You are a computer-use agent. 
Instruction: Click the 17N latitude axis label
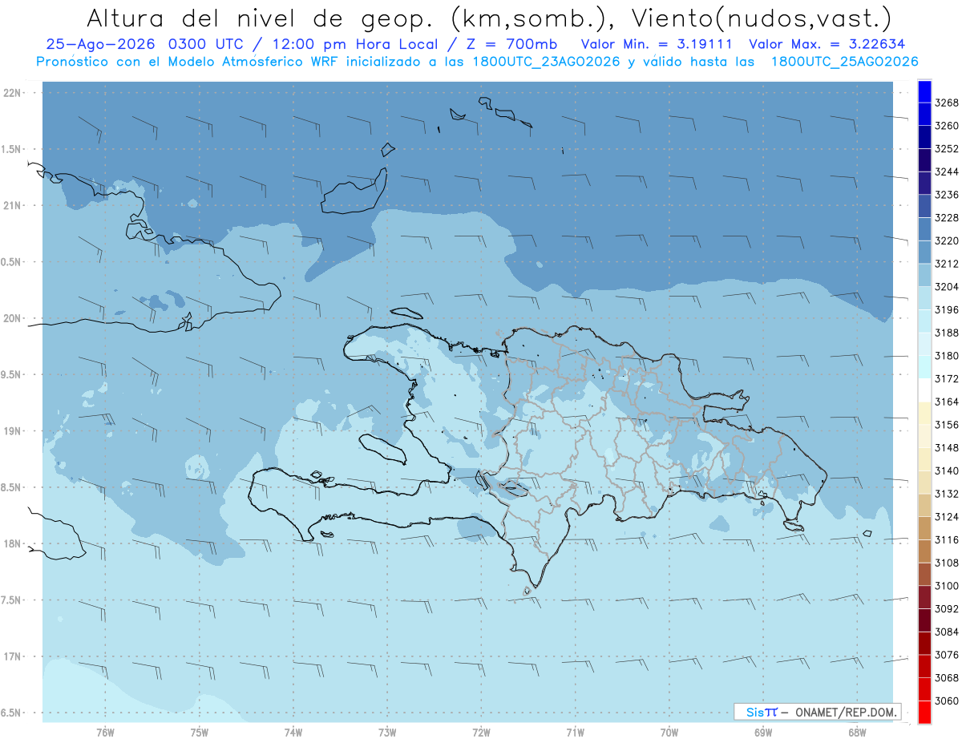click(x=14, y=656)
